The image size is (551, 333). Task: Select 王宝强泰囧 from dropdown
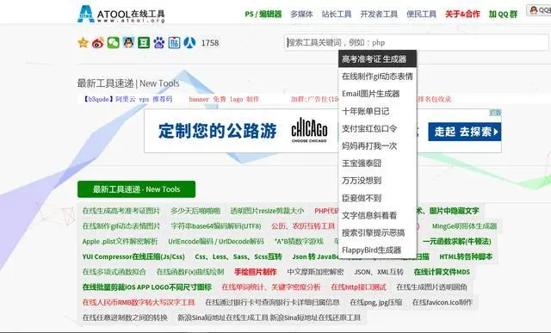coord(377,163)
